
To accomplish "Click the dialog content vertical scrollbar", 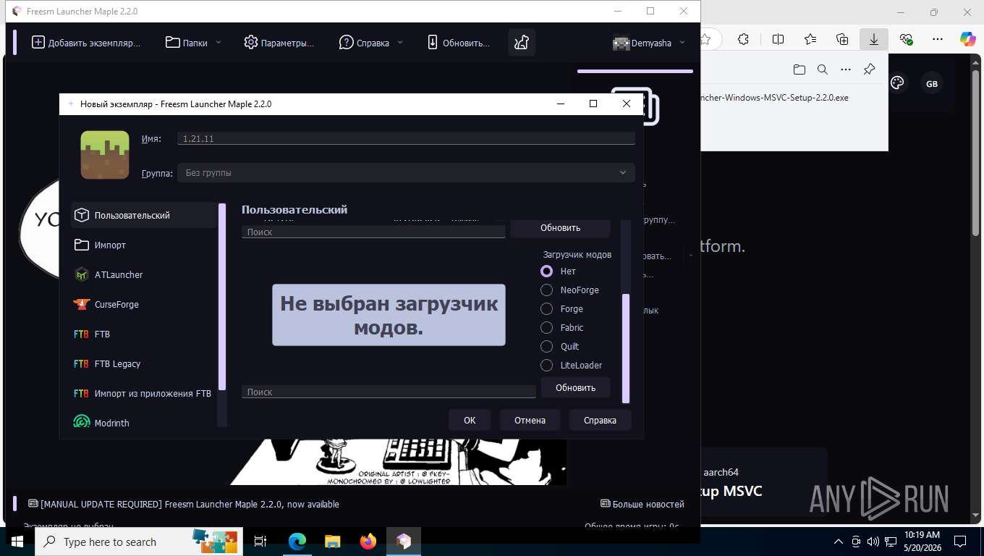I will (626, 347).
